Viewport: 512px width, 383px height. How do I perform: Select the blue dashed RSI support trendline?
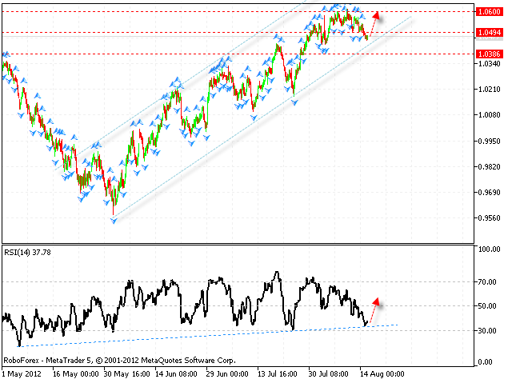click(200, 333)
